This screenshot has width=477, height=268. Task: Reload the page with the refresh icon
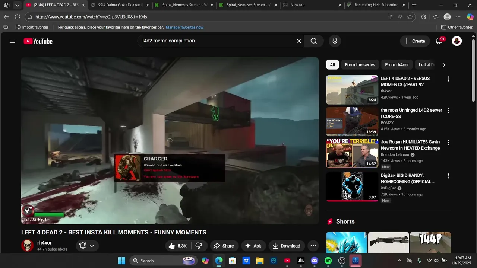[x=17, y=17]
